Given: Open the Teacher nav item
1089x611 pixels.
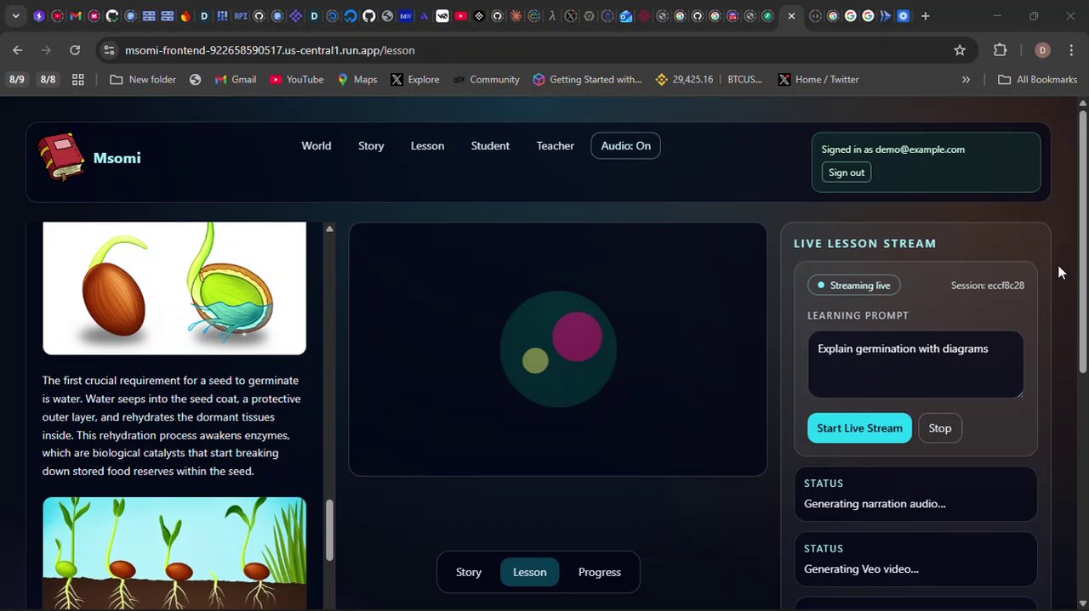Looking at the screenshot, I should [555, 146].
